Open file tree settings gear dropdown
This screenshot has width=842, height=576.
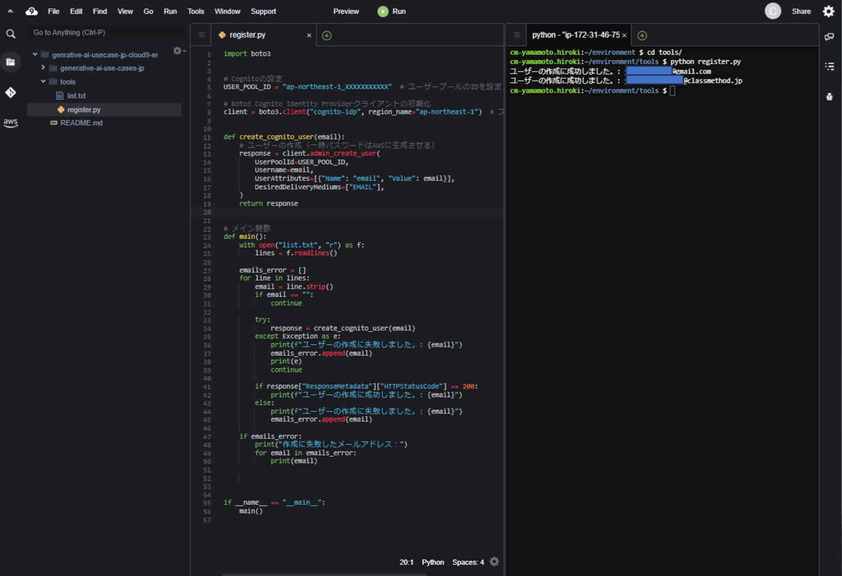tap(178, 51)
